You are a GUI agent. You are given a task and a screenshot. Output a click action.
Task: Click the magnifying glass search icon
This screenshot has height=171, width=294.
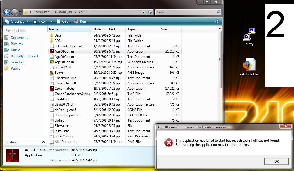coord(218,12)
